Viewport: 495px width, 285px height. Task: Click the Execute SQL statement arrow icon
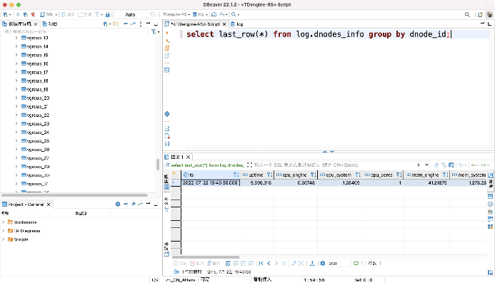167,34
